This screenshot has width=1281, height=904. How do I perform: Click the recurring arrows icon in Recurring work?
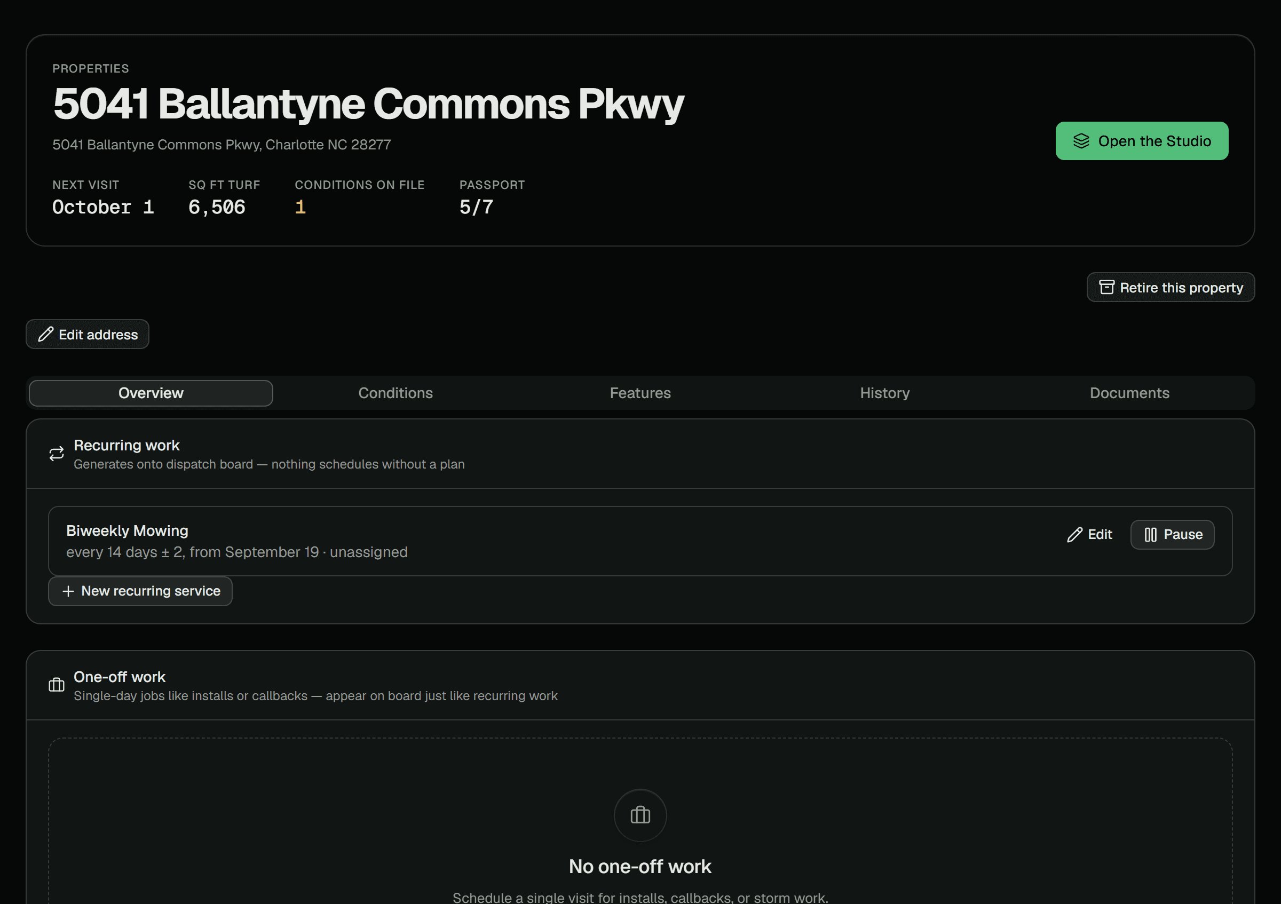(57, 454)
